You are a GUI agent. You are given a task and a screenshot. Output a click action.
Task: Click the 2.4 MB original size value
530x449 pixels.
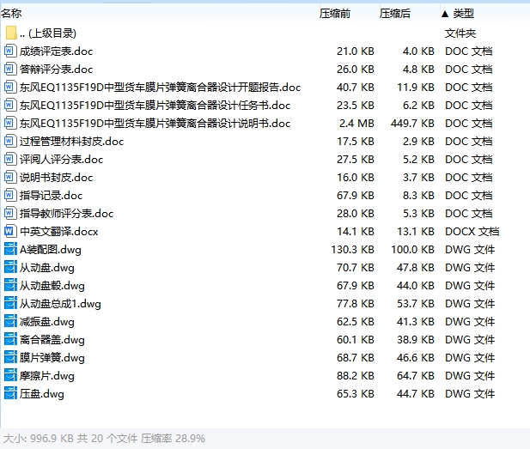pos(356,124)
